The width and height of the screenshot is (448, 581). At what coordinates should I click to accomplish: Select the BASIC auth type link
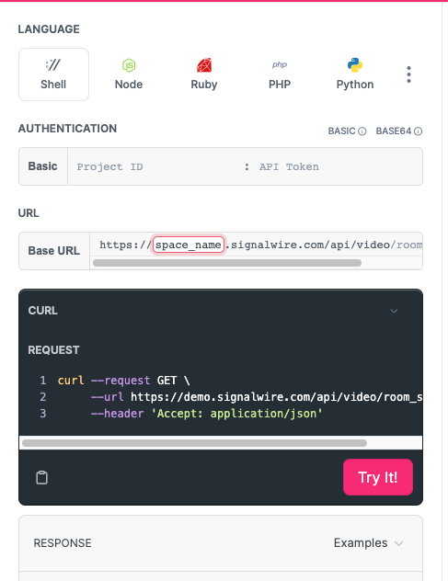point(341,131)
